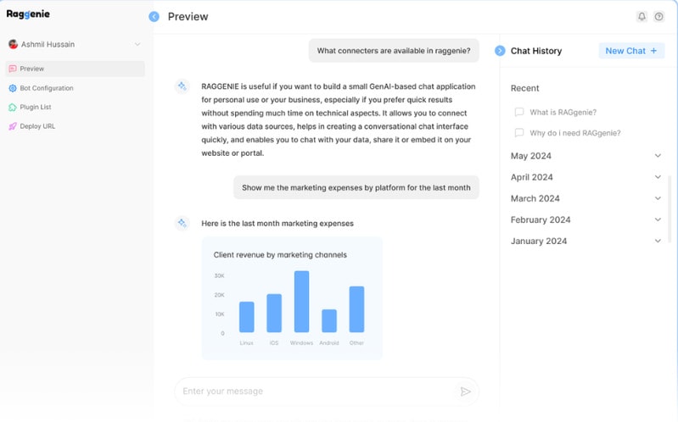The height and width of the screenshot is (422, 678).
Task: Start a New Chat
Action: 631,51
